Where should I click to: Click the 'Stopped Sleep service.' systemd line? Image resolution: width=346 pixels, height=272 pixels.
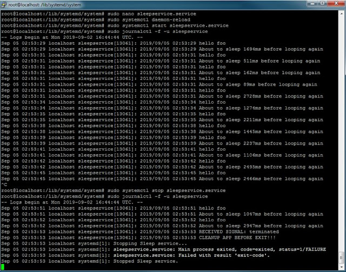(x=90, y=261)
